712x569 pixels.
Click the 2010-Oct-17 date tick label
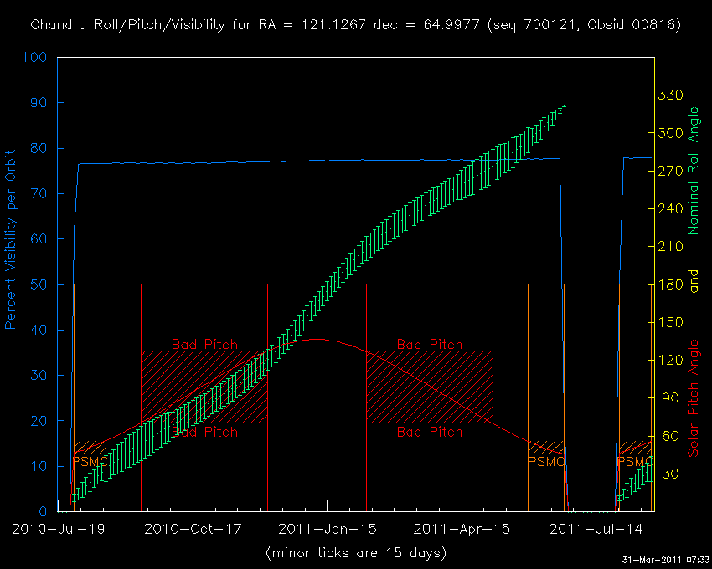[192, 529]
